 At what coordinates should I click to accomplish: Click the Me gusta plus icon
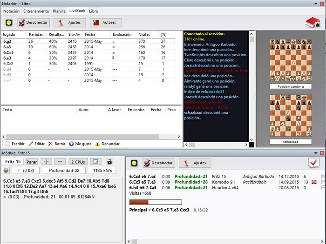[x=71, y=144]
